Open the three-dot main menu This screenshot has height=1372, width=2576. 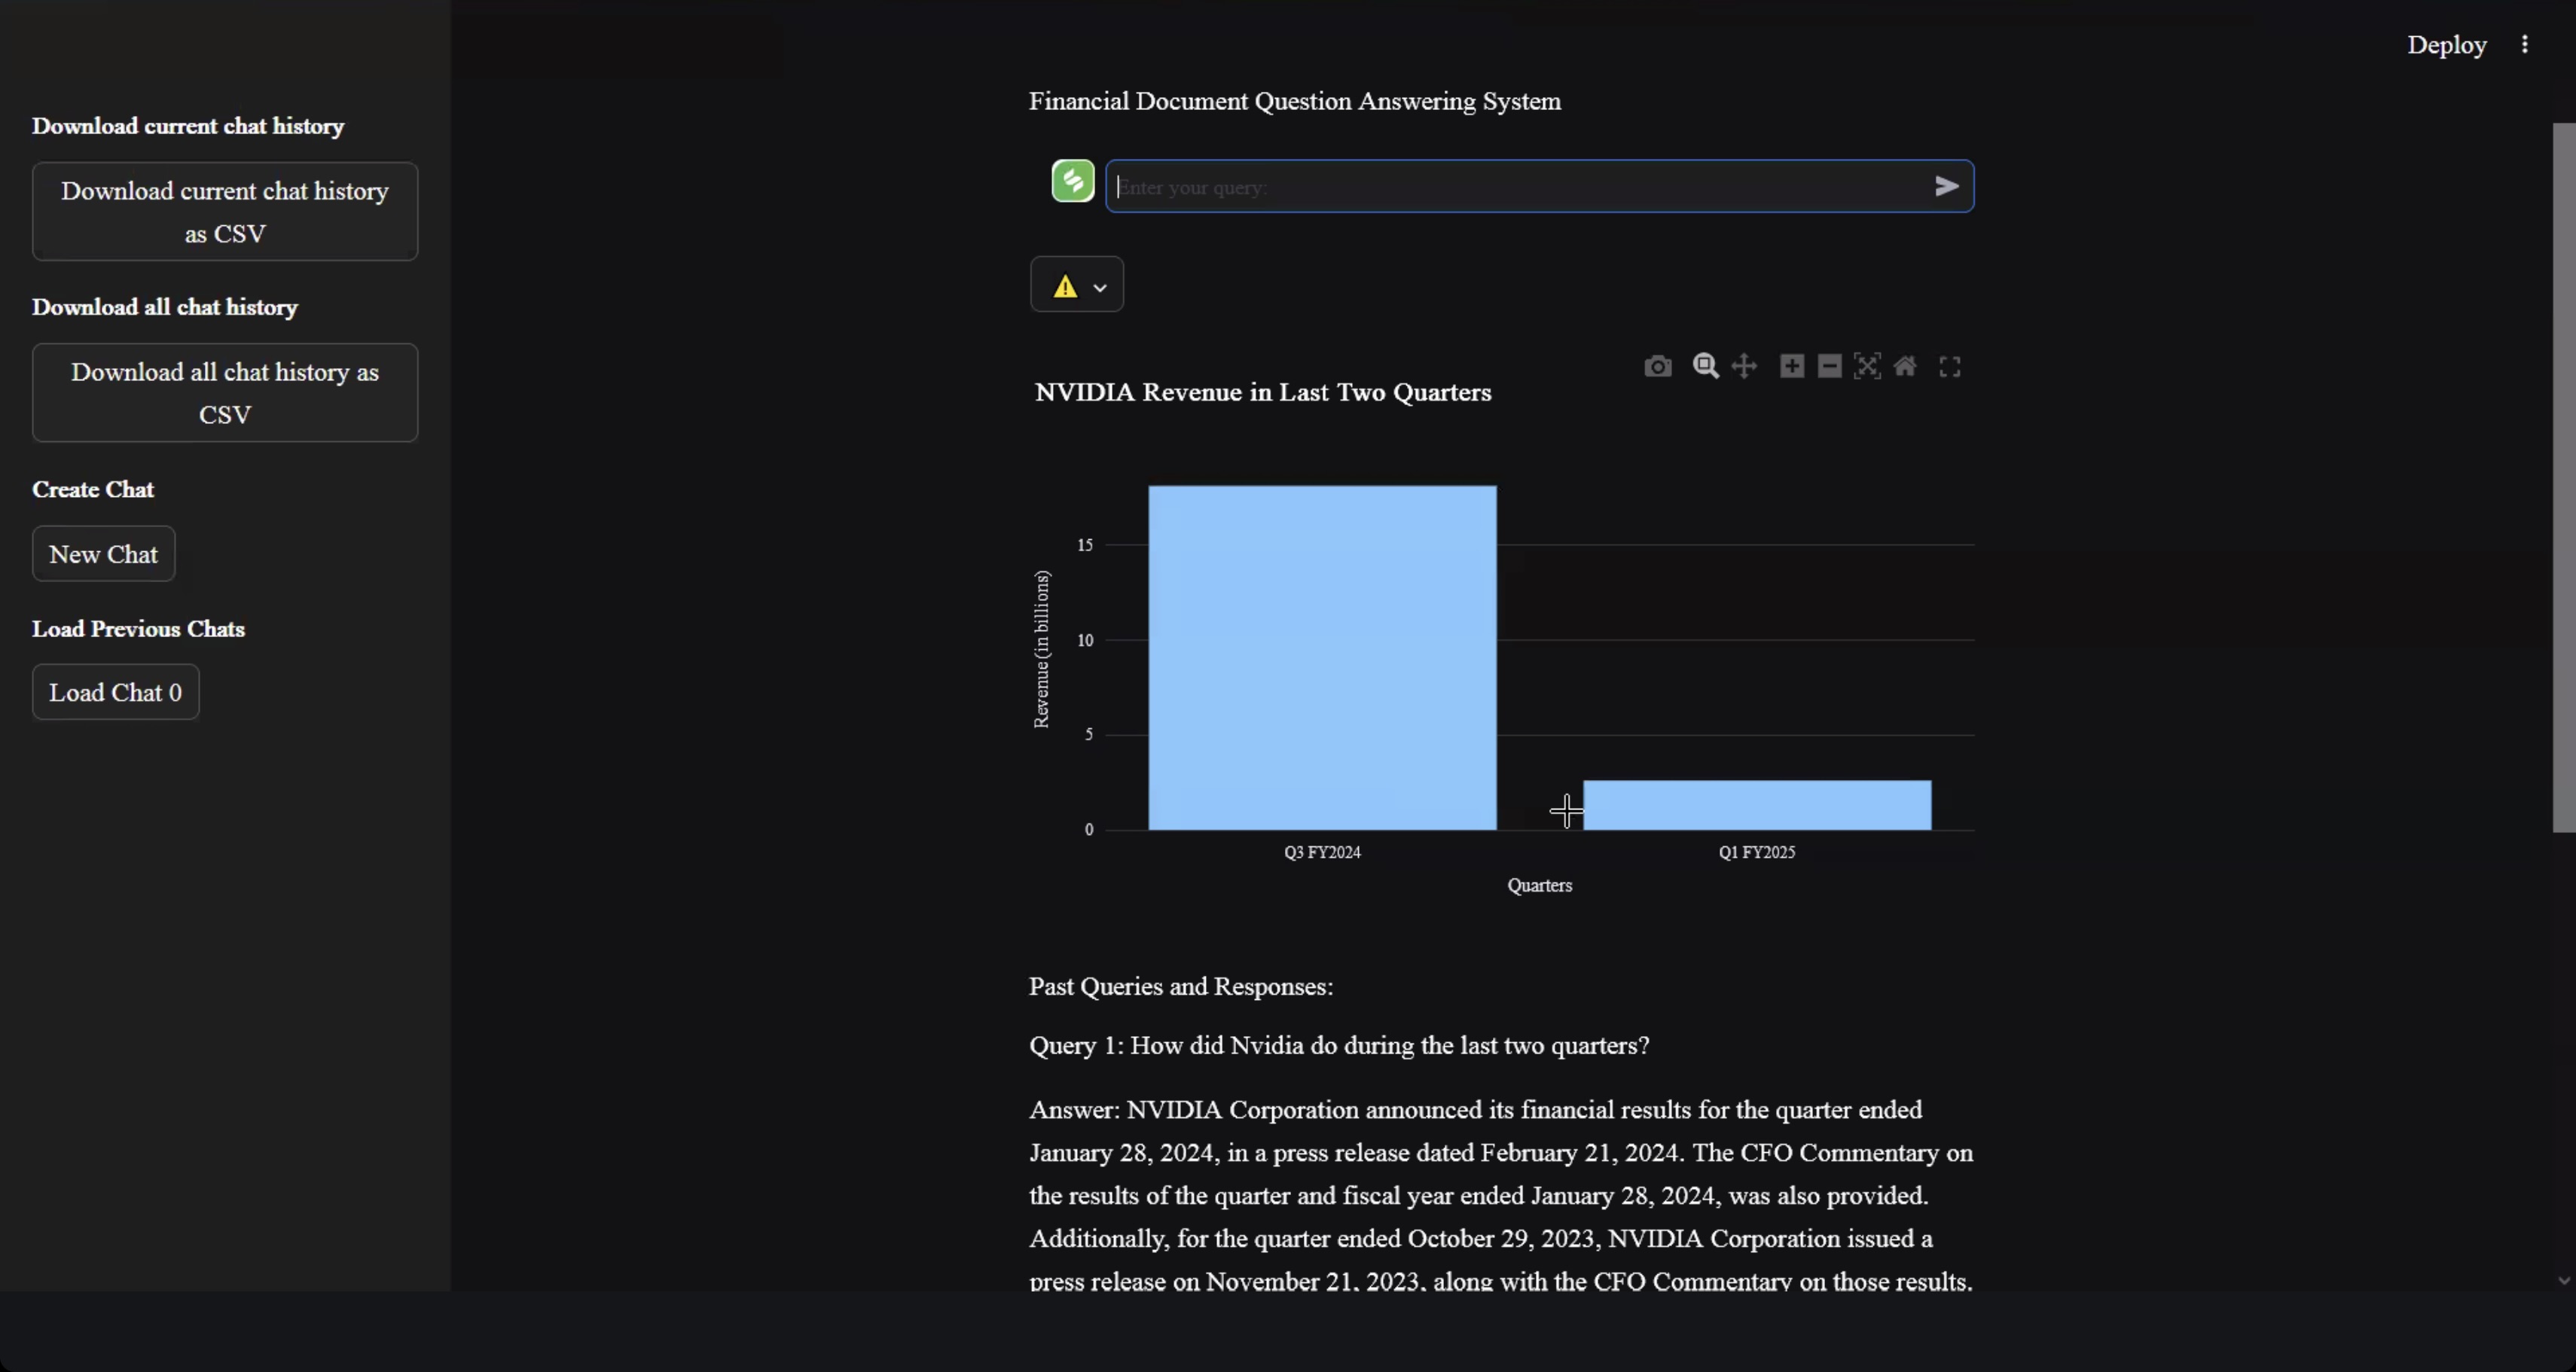click(x=2525, y=44)
